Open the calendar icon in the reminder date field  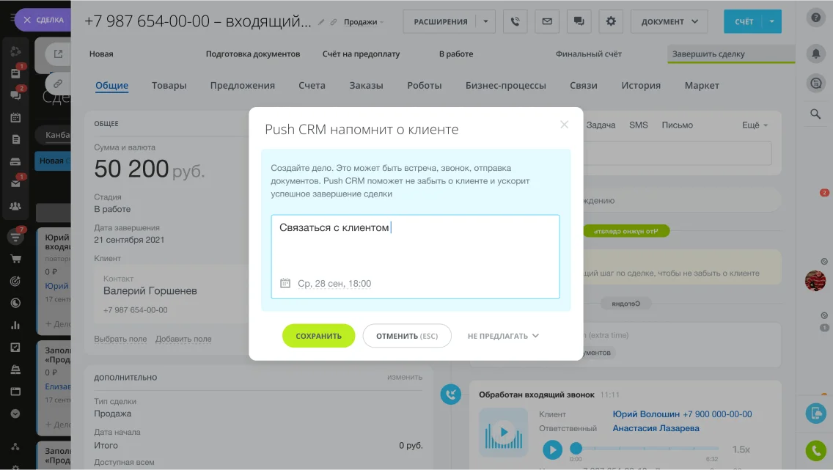point(285,283)
